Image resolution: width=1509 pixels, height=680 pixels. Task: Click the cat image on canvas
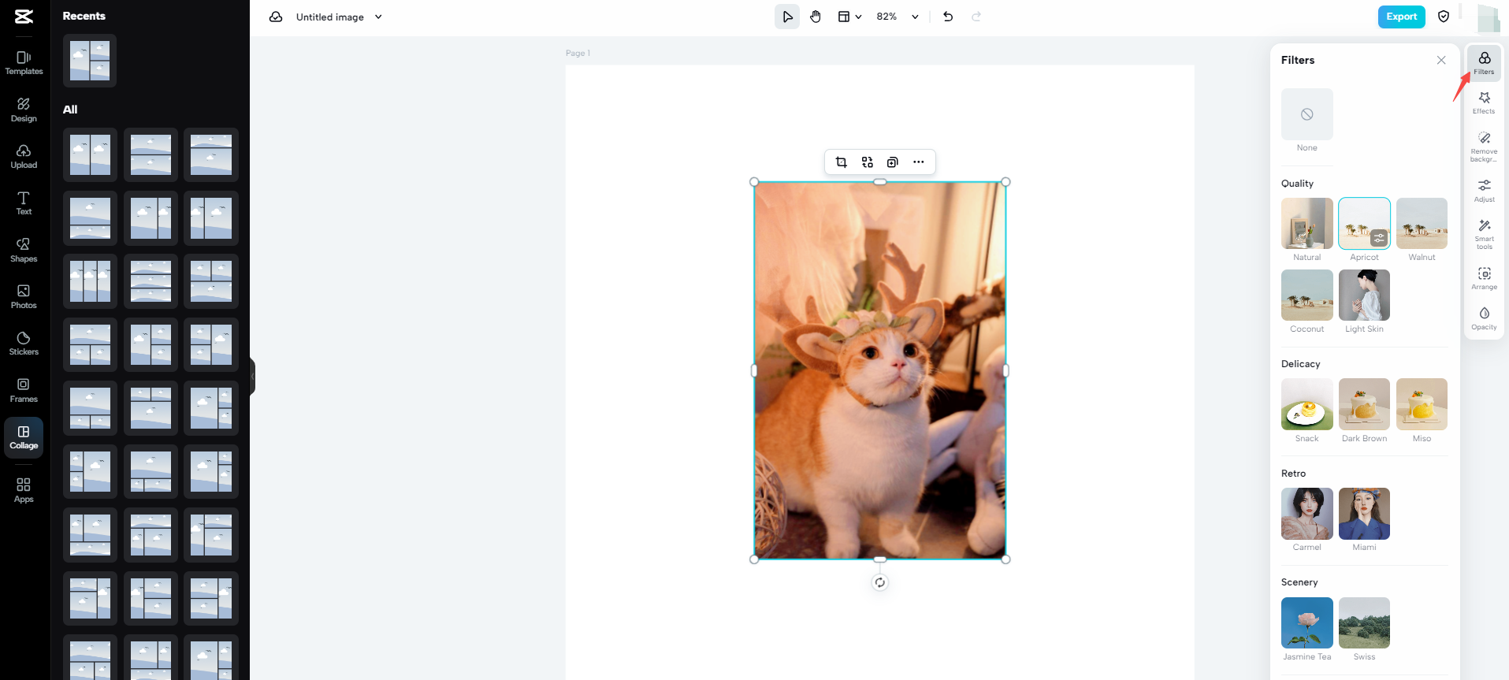(879, 370)
